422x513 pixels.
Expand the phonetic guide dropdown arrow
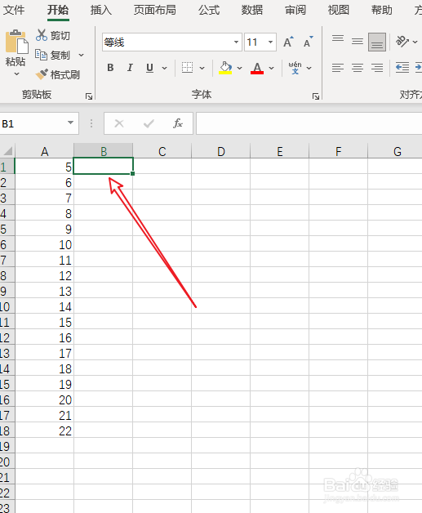pyautogui.click(x=309, y=68)
